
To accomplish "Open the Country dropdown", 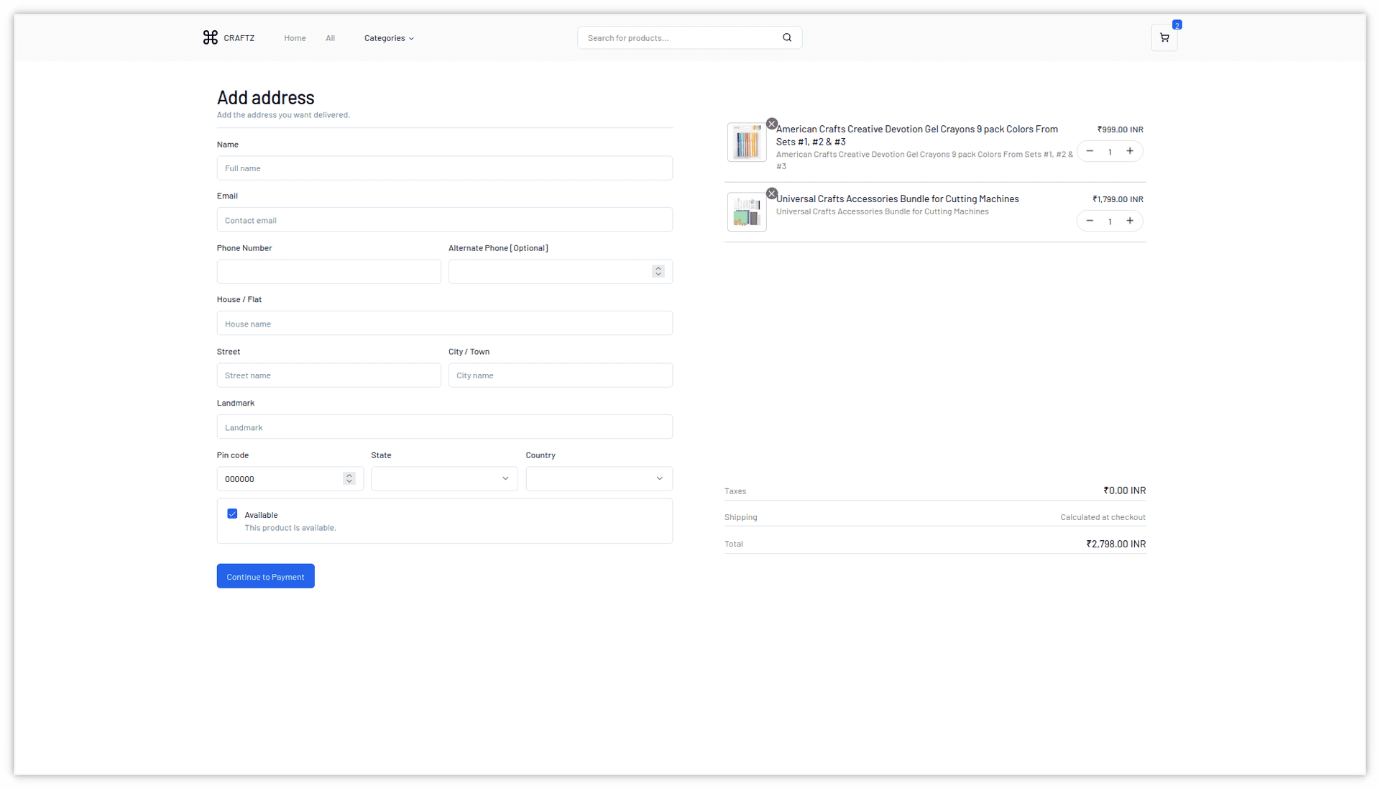I will pos(599,479).
